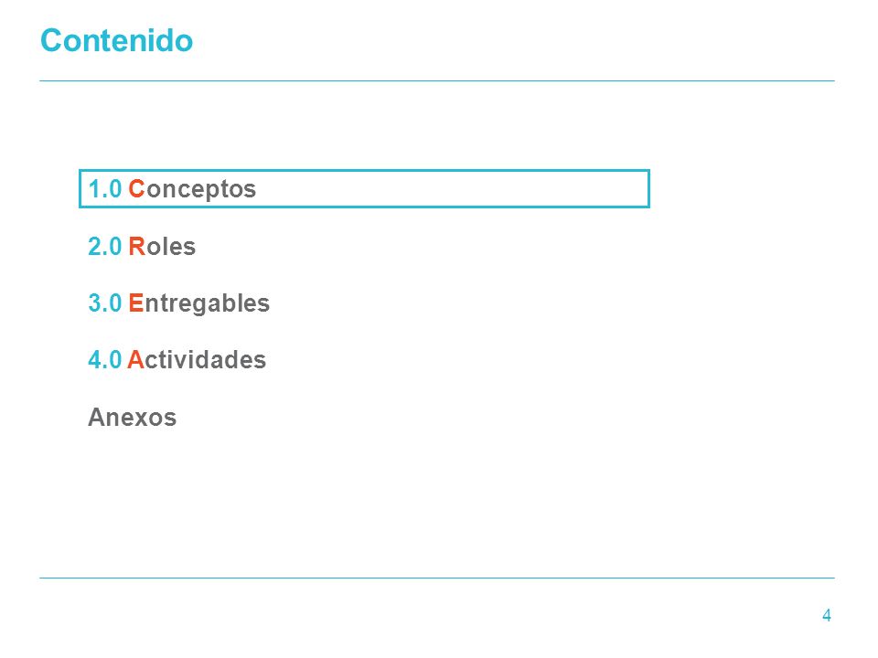Viewport: 878px width, 658px height.
Task: Click the blue "1.0" section number
Action: click(104, 189)
